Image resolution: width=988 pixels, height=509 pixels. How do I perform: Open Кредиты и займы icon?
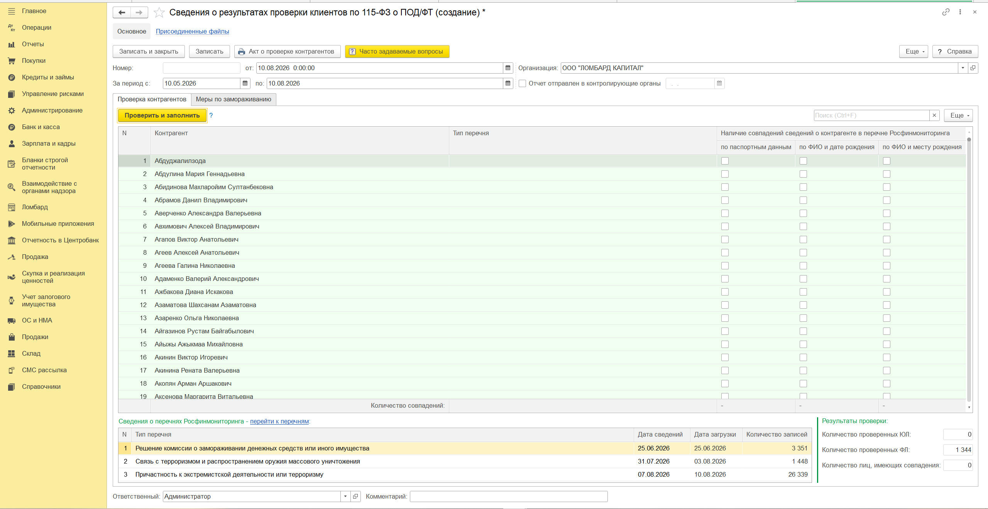pos(12,77)
